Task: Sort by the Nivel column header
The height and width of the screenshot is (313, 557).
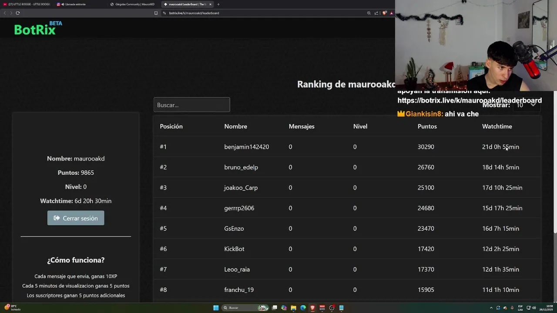Action: pyautogui.click(x=360, y=127)
